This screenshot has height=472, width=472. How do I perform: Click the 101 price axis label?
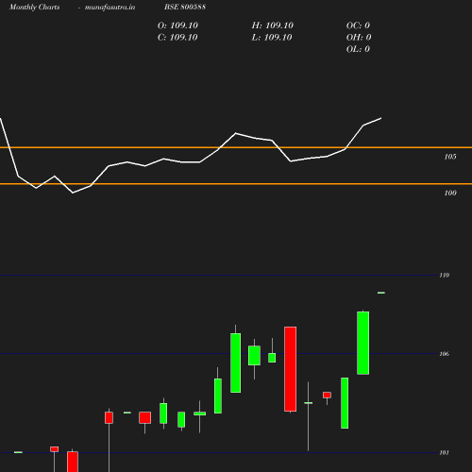pos(445,453)
